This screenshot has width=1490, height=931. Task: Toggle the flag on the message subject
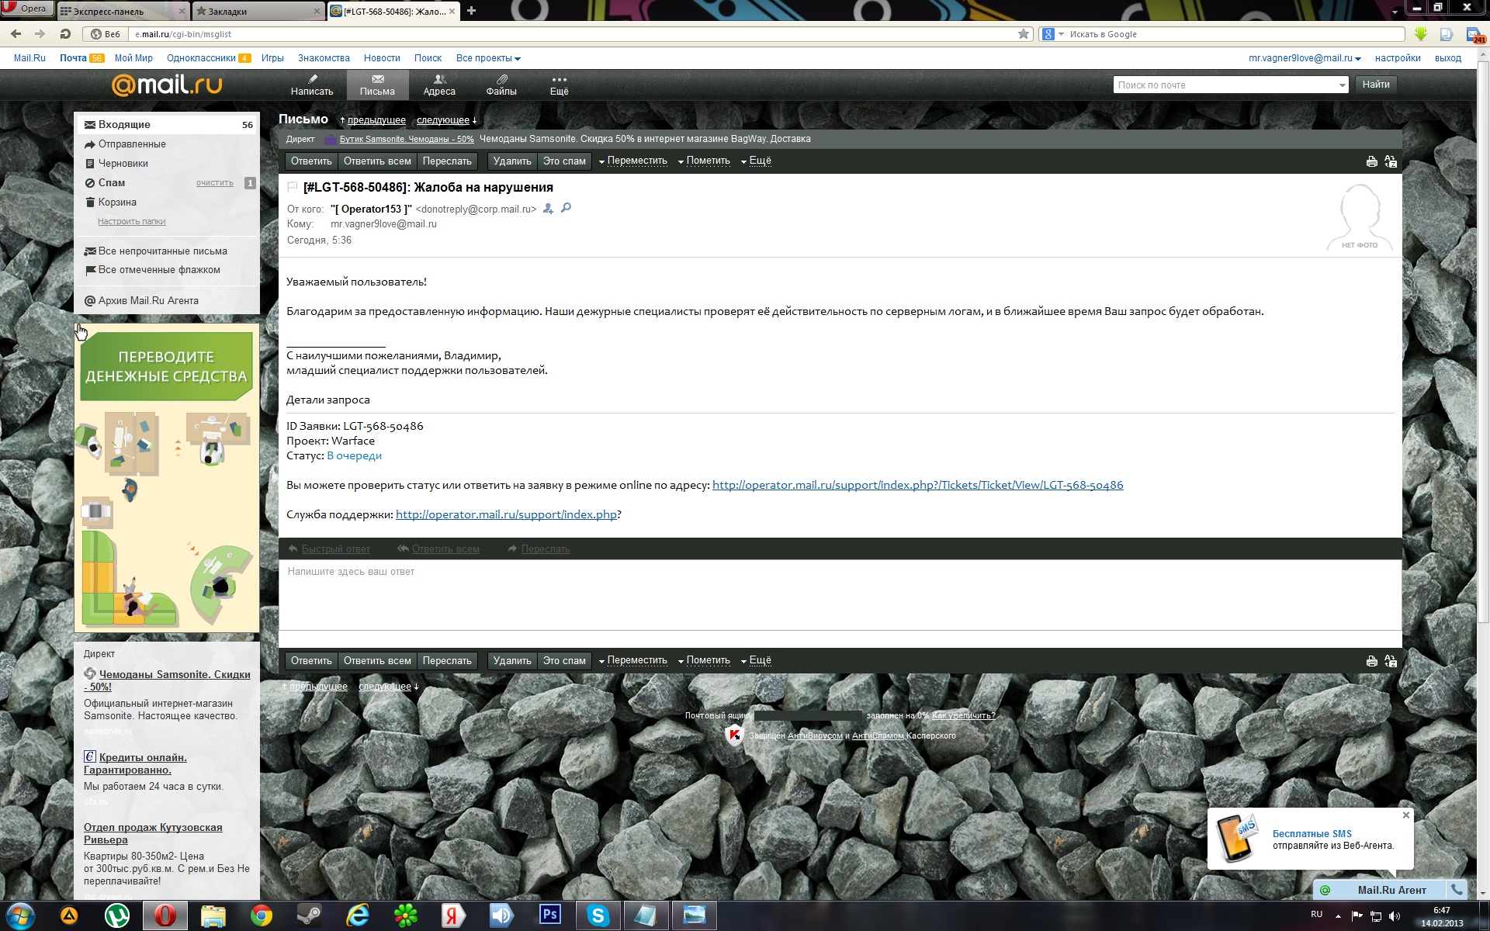point(293,187)
